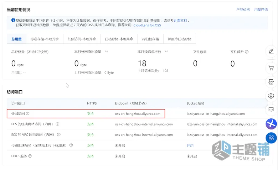Click the Bucket 域名 column header
Image resolution: width=278 pixels, height=170 pixels.
point(195,103)
